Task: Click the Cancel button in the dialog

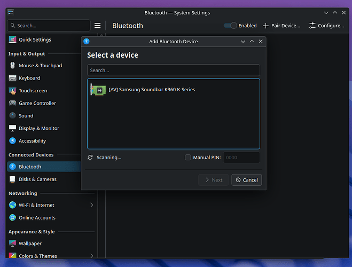Action: pyautogui.click(x=247, y=180)
